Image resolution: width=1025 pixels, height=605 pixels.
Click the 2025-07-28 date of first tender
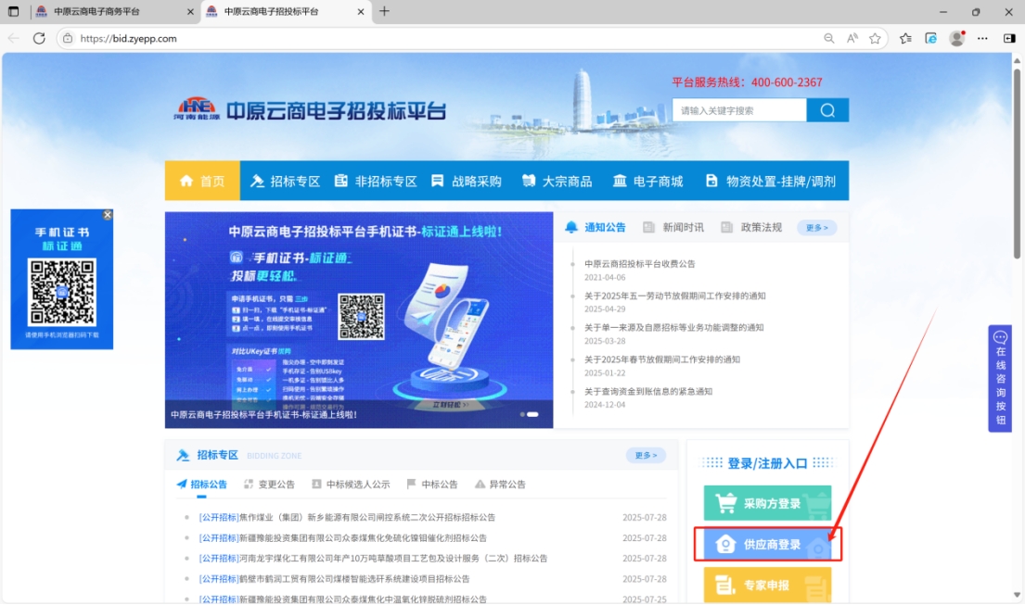tap(645, 518)
